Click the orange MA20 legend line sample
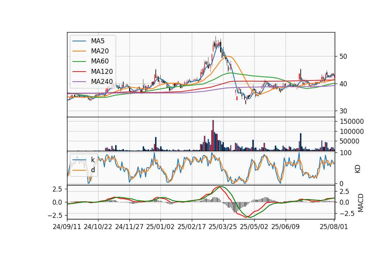The image size is (372, 267). (79, 51)
